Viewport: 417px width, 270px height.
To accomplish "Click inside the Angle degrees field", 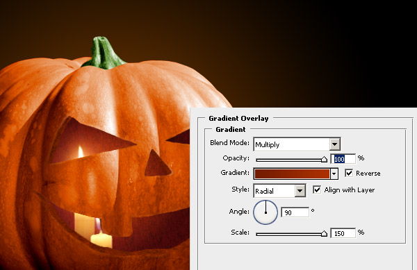I will pyautogui.click(x=295, y=212).
